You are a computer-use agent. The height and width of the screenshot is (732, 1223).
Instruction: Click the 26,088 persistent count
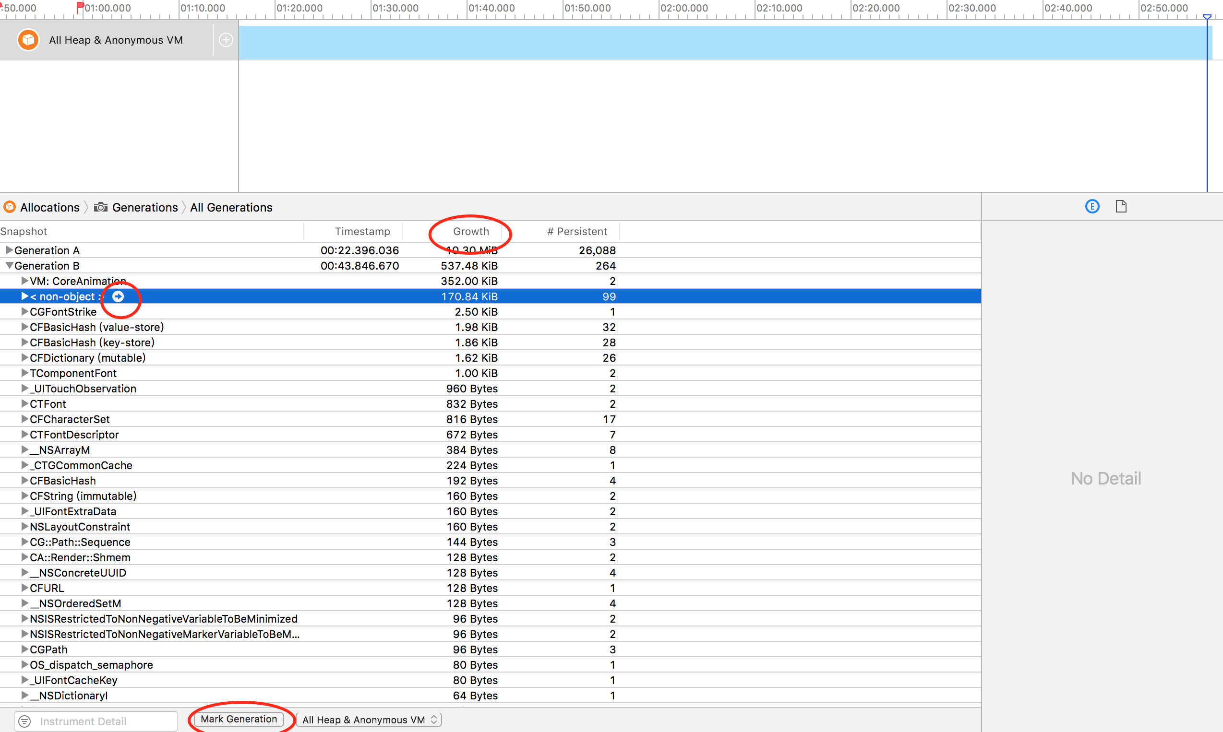[x=597, y=250]
